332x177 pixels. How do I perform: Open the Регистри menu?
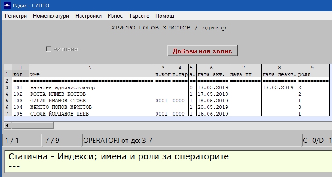click(x=16, y=16)
